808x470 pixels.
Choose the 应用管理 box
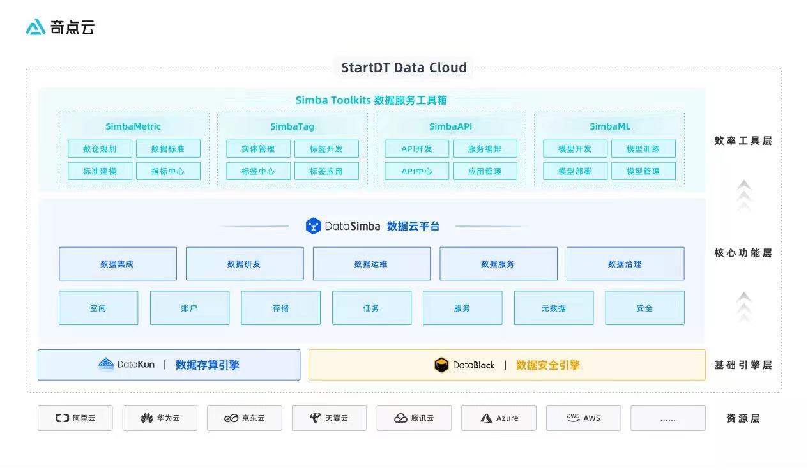click(x=485, y=171)
